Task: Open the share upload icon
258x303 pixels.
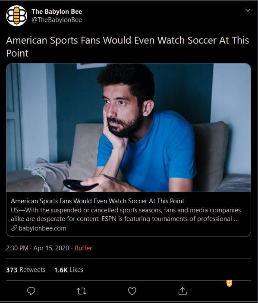Action: click(182, 291)
